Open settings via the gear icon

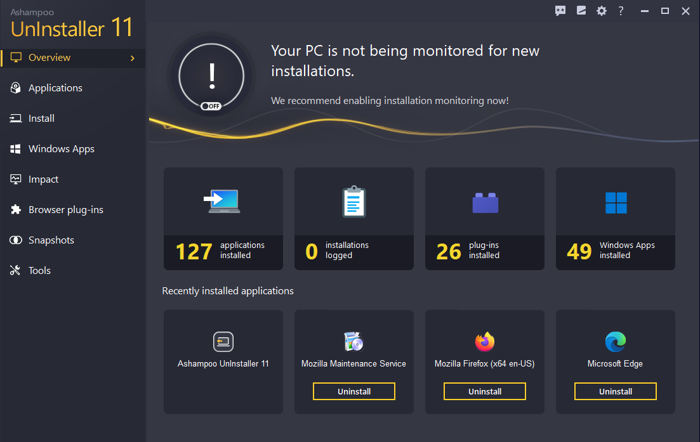(602, 11)
